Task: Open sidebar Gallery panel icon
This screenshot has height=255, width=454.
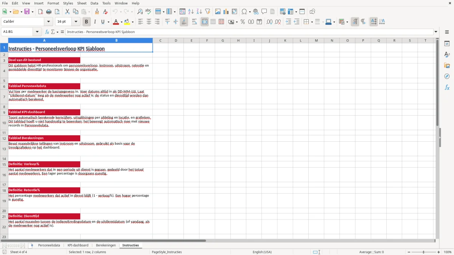Action: [x=447, y=65]
